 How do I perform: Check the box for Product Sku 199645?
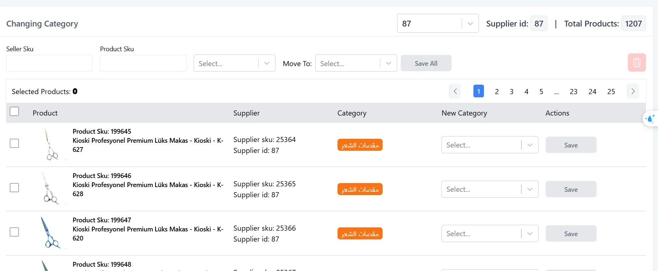point(15,143)
